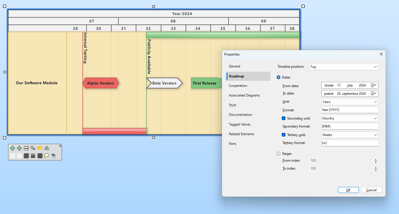Click the From index value field
The image size is (399, 214).
[x=341, y=160]
